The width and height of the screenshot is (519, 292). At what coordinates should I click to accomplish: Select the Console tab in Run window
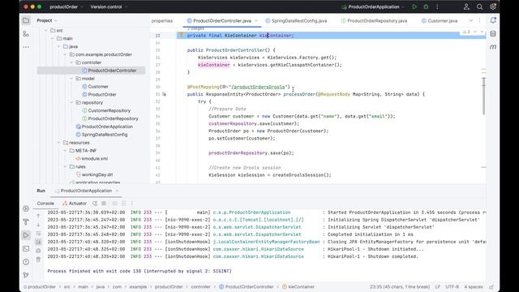coord(45,204)
